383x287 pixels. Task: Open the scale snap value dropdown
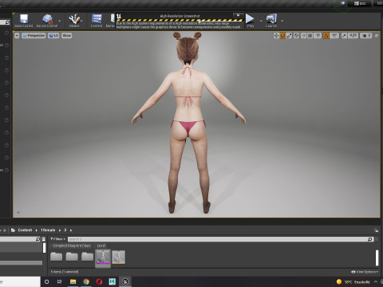353,36
